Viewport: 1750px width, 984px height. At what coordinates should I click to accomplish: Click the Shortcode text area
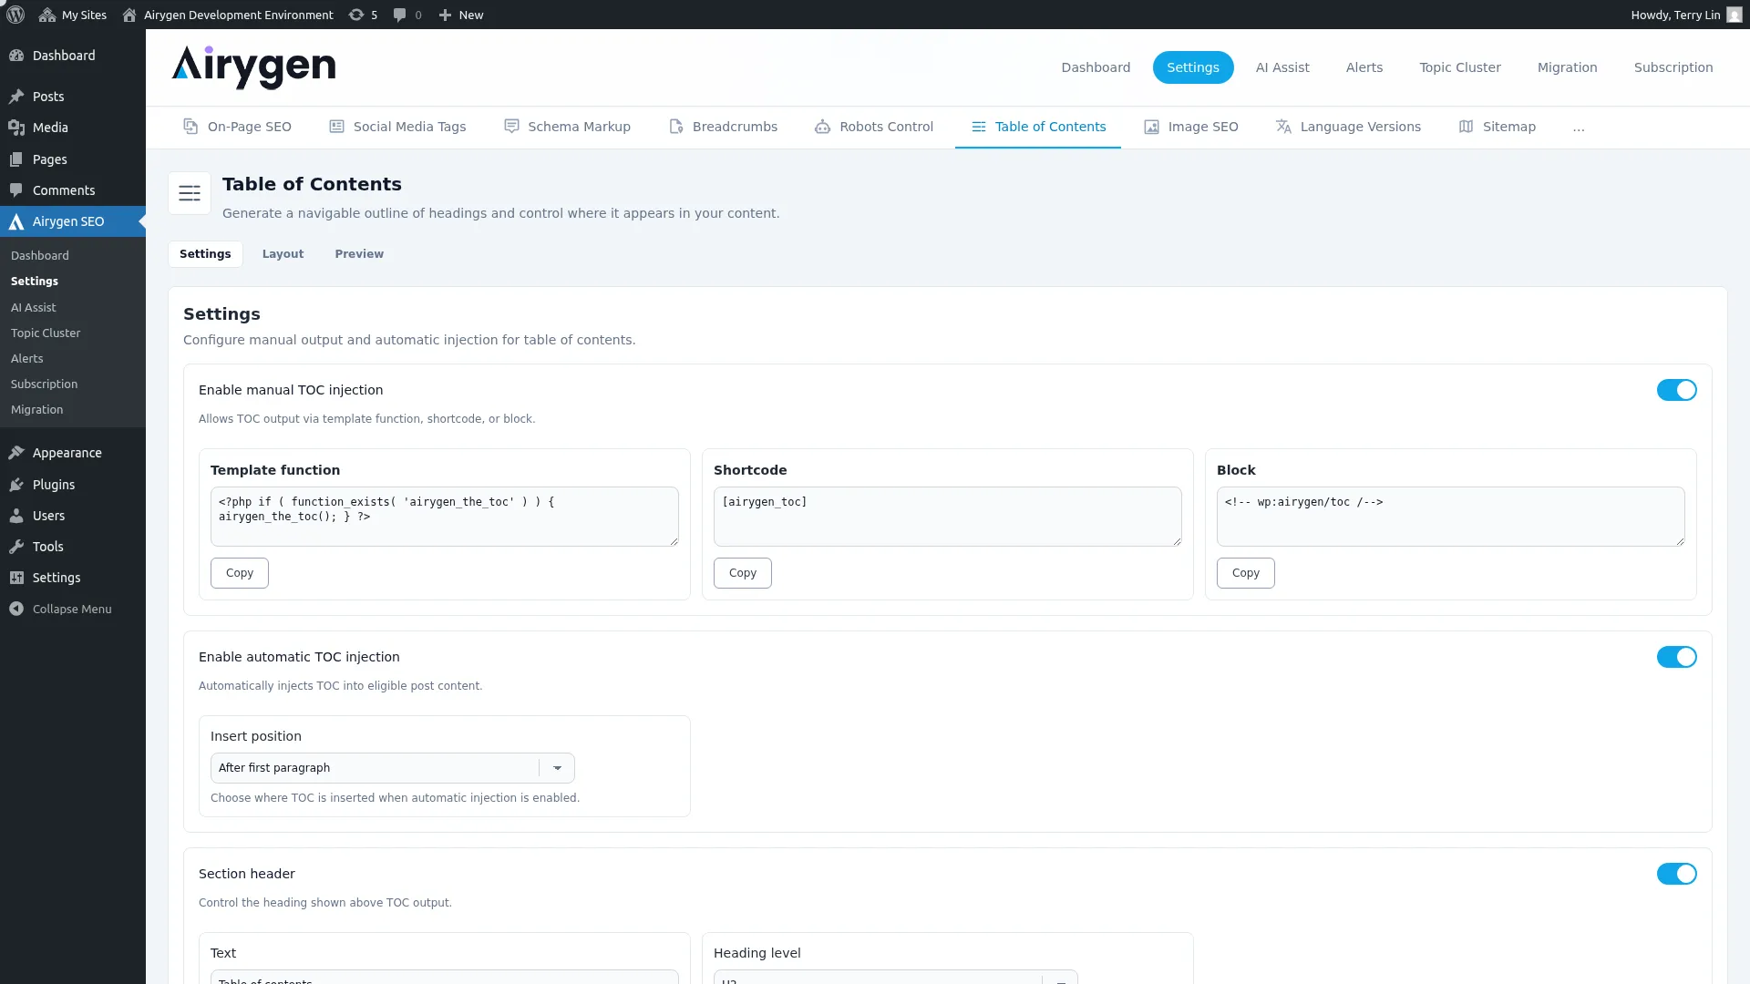click(948, 517)
